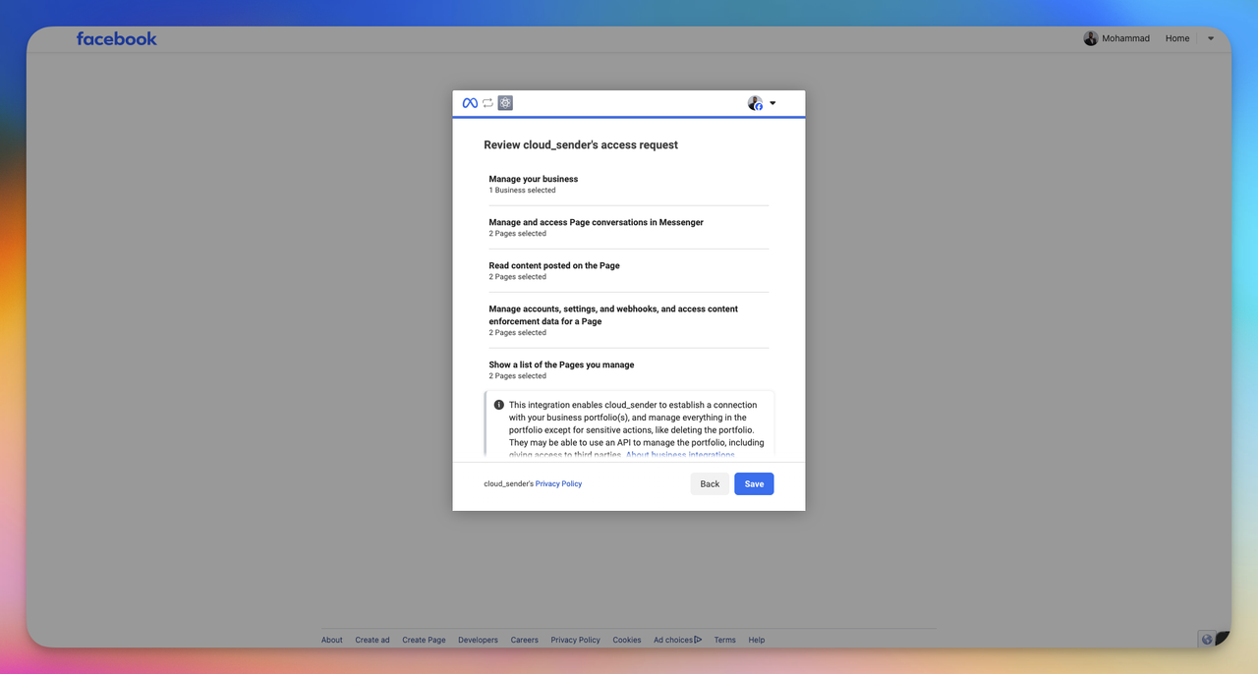1258x674 pixels.
Task: Go to Home in the top bar
Action: (x=1177, y=38)
